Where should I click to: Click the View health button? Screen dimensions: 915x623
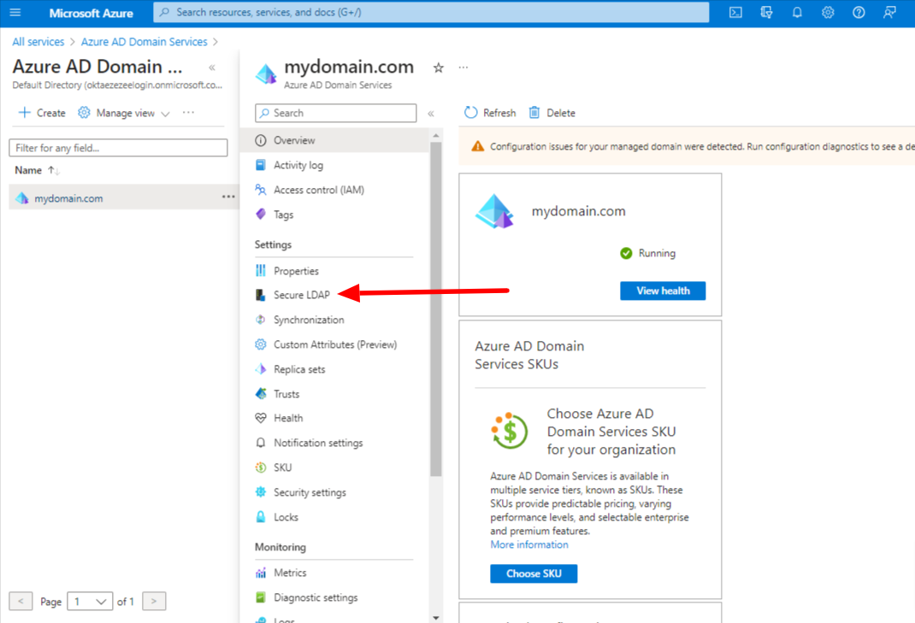click(663, 291)
